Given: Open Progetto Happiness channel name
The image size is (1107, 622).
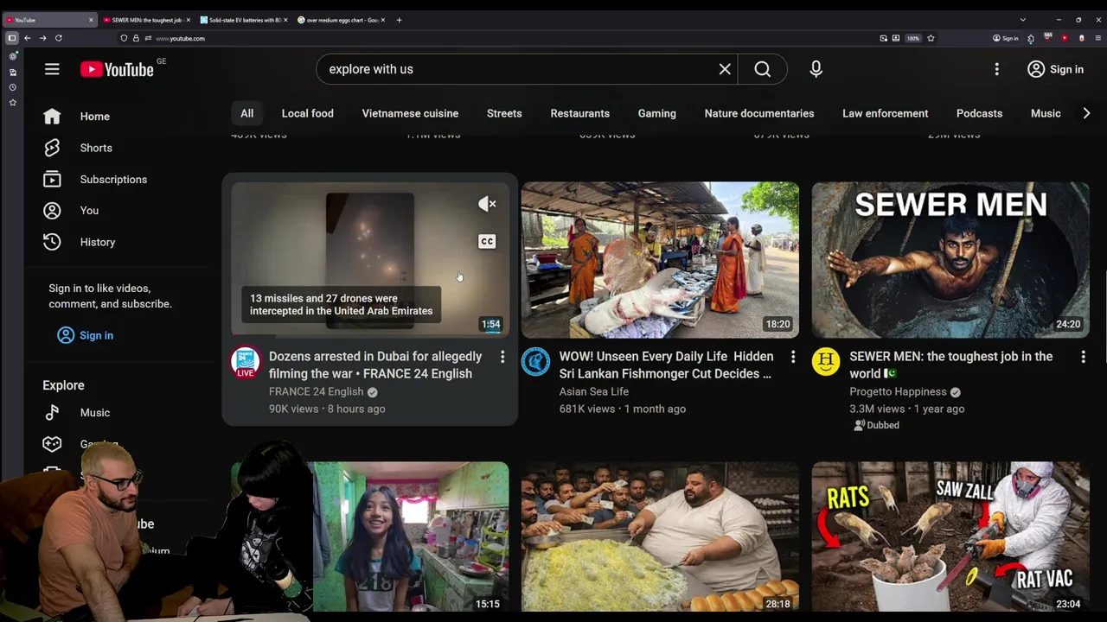Looking at the screenshot, I should click(898, 392).
